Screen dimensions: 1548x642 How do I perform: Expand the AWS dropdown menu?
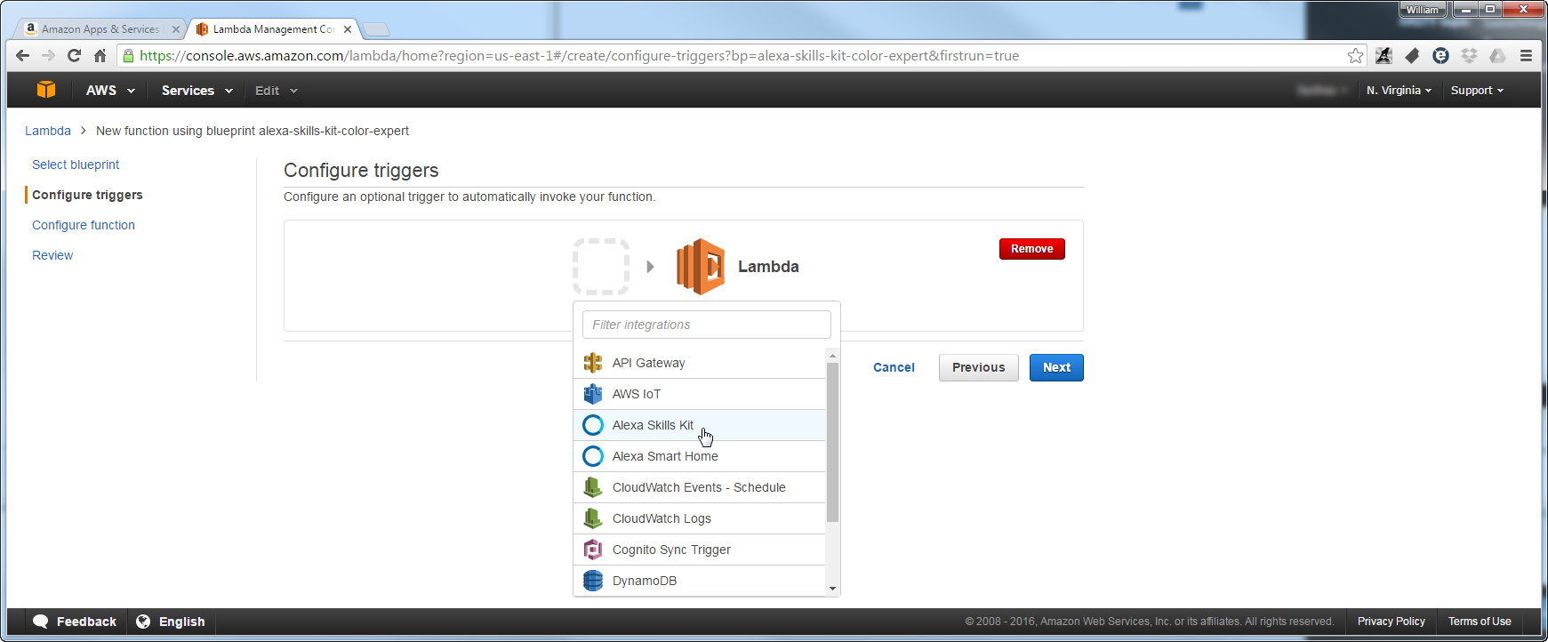click(x=110, y=91)
